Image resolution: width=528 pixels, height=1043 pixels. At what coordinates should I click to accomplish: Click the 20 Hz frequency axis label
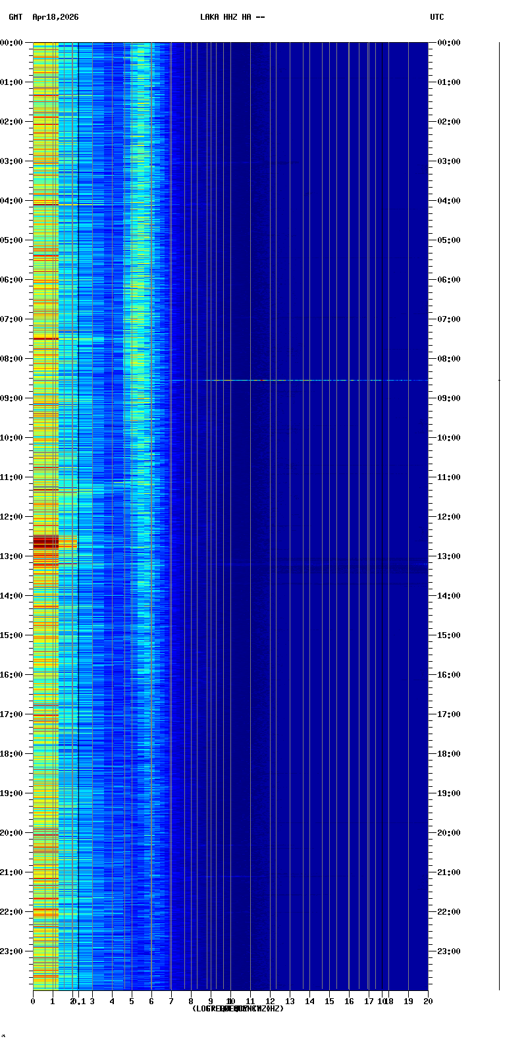(428, 1002)
